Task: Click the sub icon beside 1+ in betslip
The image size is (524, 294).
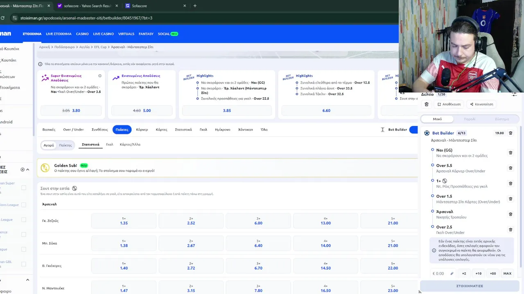Action: [445, 181]
